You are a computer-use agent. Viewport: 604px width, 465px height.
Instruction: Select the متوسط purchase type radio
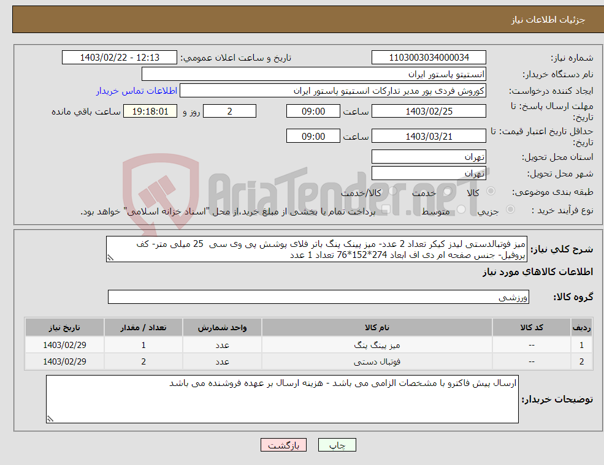tap(461, 210)
